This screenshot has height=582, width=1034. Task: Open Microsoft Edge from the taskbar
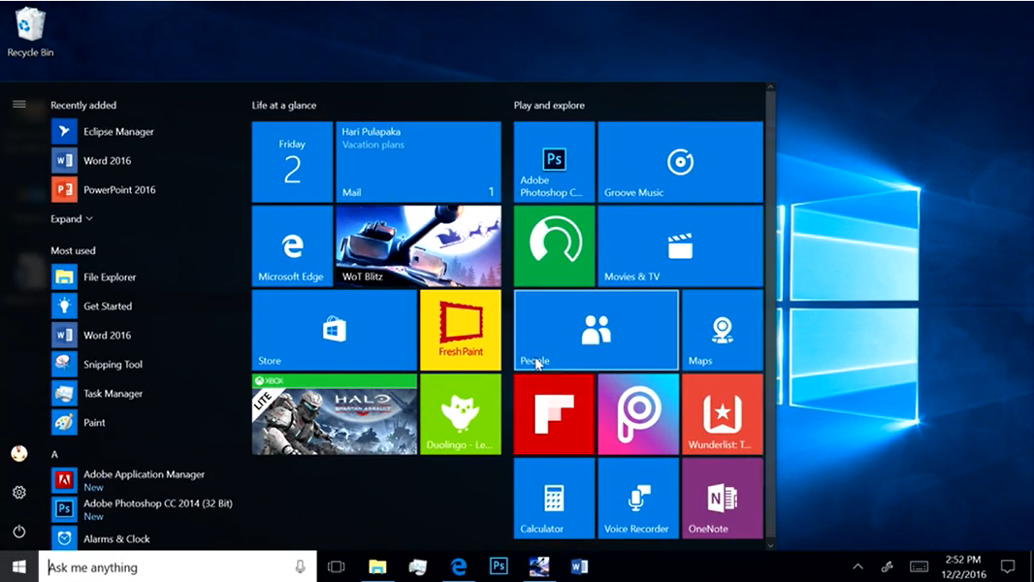[x=458, y=566]
